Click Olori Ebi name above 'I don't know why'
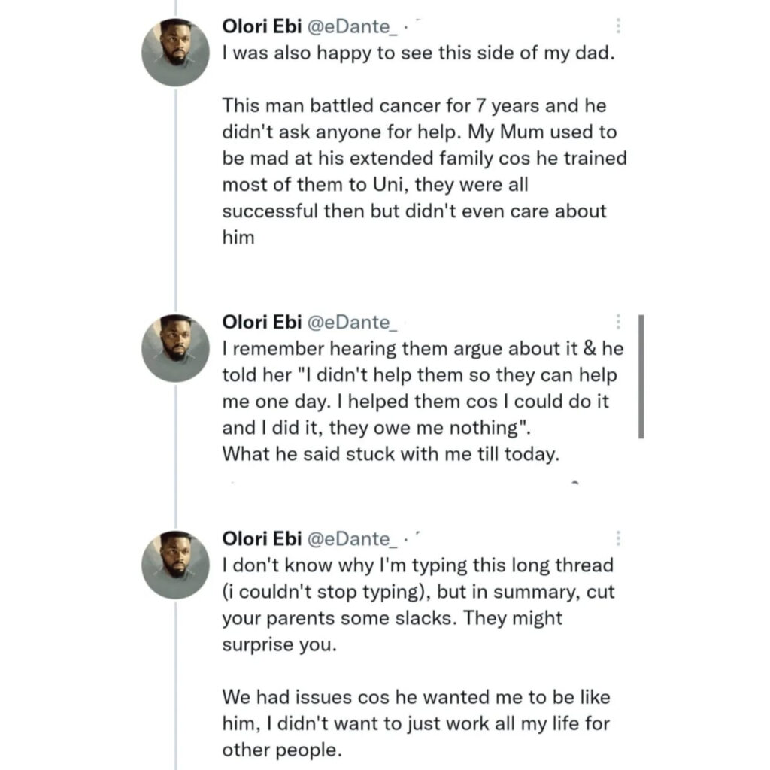 pyautogui.click(x=262, y=538)
